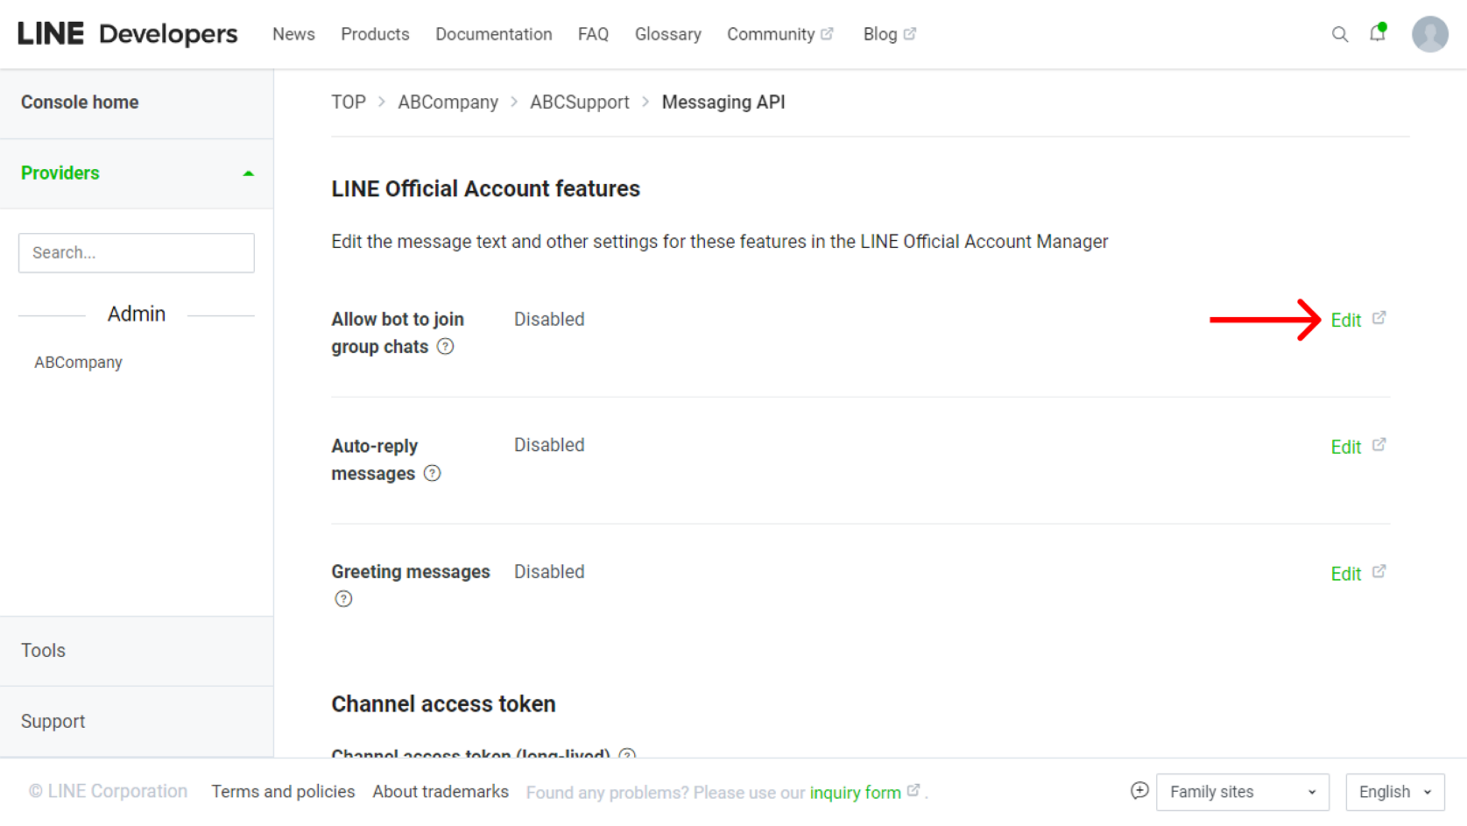Click the external link icon next to Community
Viewport: 1467px width, 826px height.
coord(829,33)
